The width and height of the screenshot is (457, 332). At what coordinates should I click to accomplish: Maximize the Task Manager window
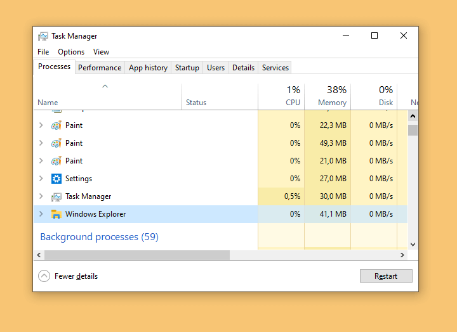374,35
